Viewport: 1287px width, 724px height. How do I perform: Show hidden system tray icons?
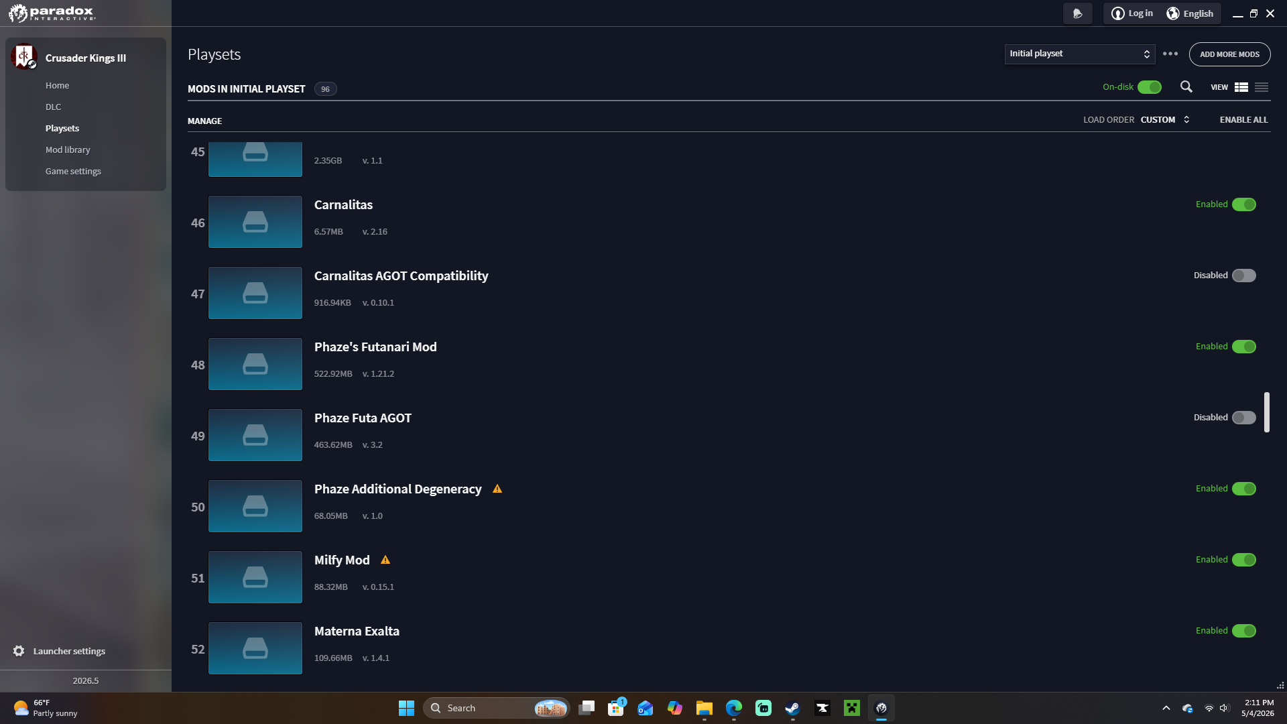coord(1166,708)
